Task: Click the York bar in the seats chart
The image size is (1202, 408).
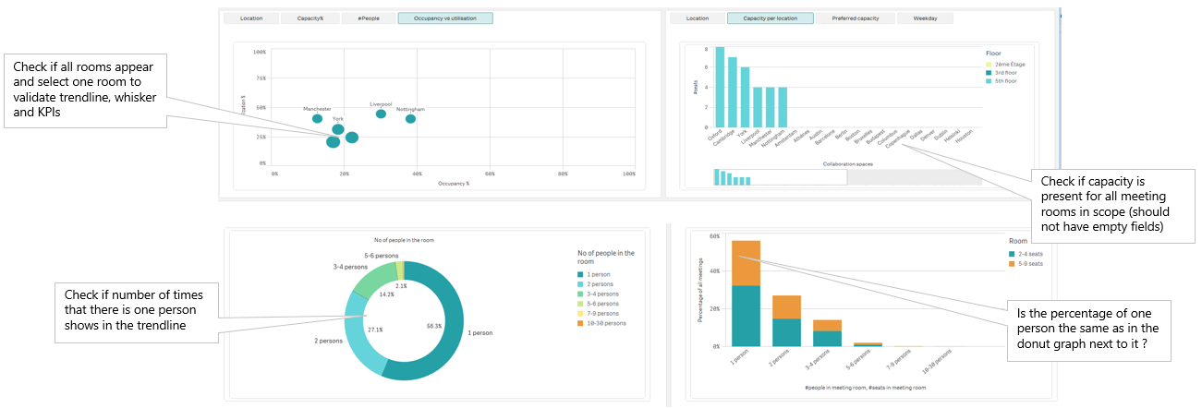Action: 745,97
